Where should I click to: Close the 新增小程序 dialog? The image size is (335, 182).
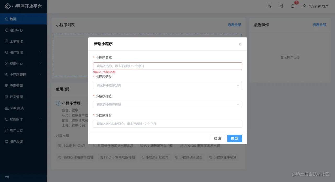240,44
